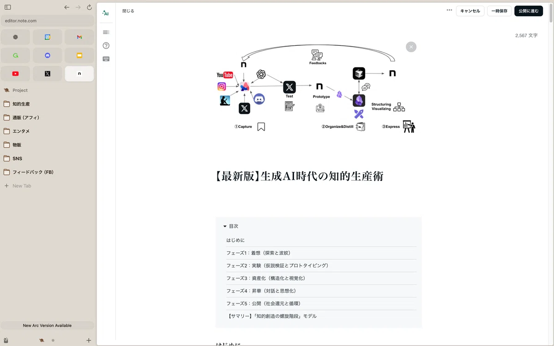Screen dimensions: 554x346
Task: Open the Arc library icon at bottom left
Action: coord(6,340)
